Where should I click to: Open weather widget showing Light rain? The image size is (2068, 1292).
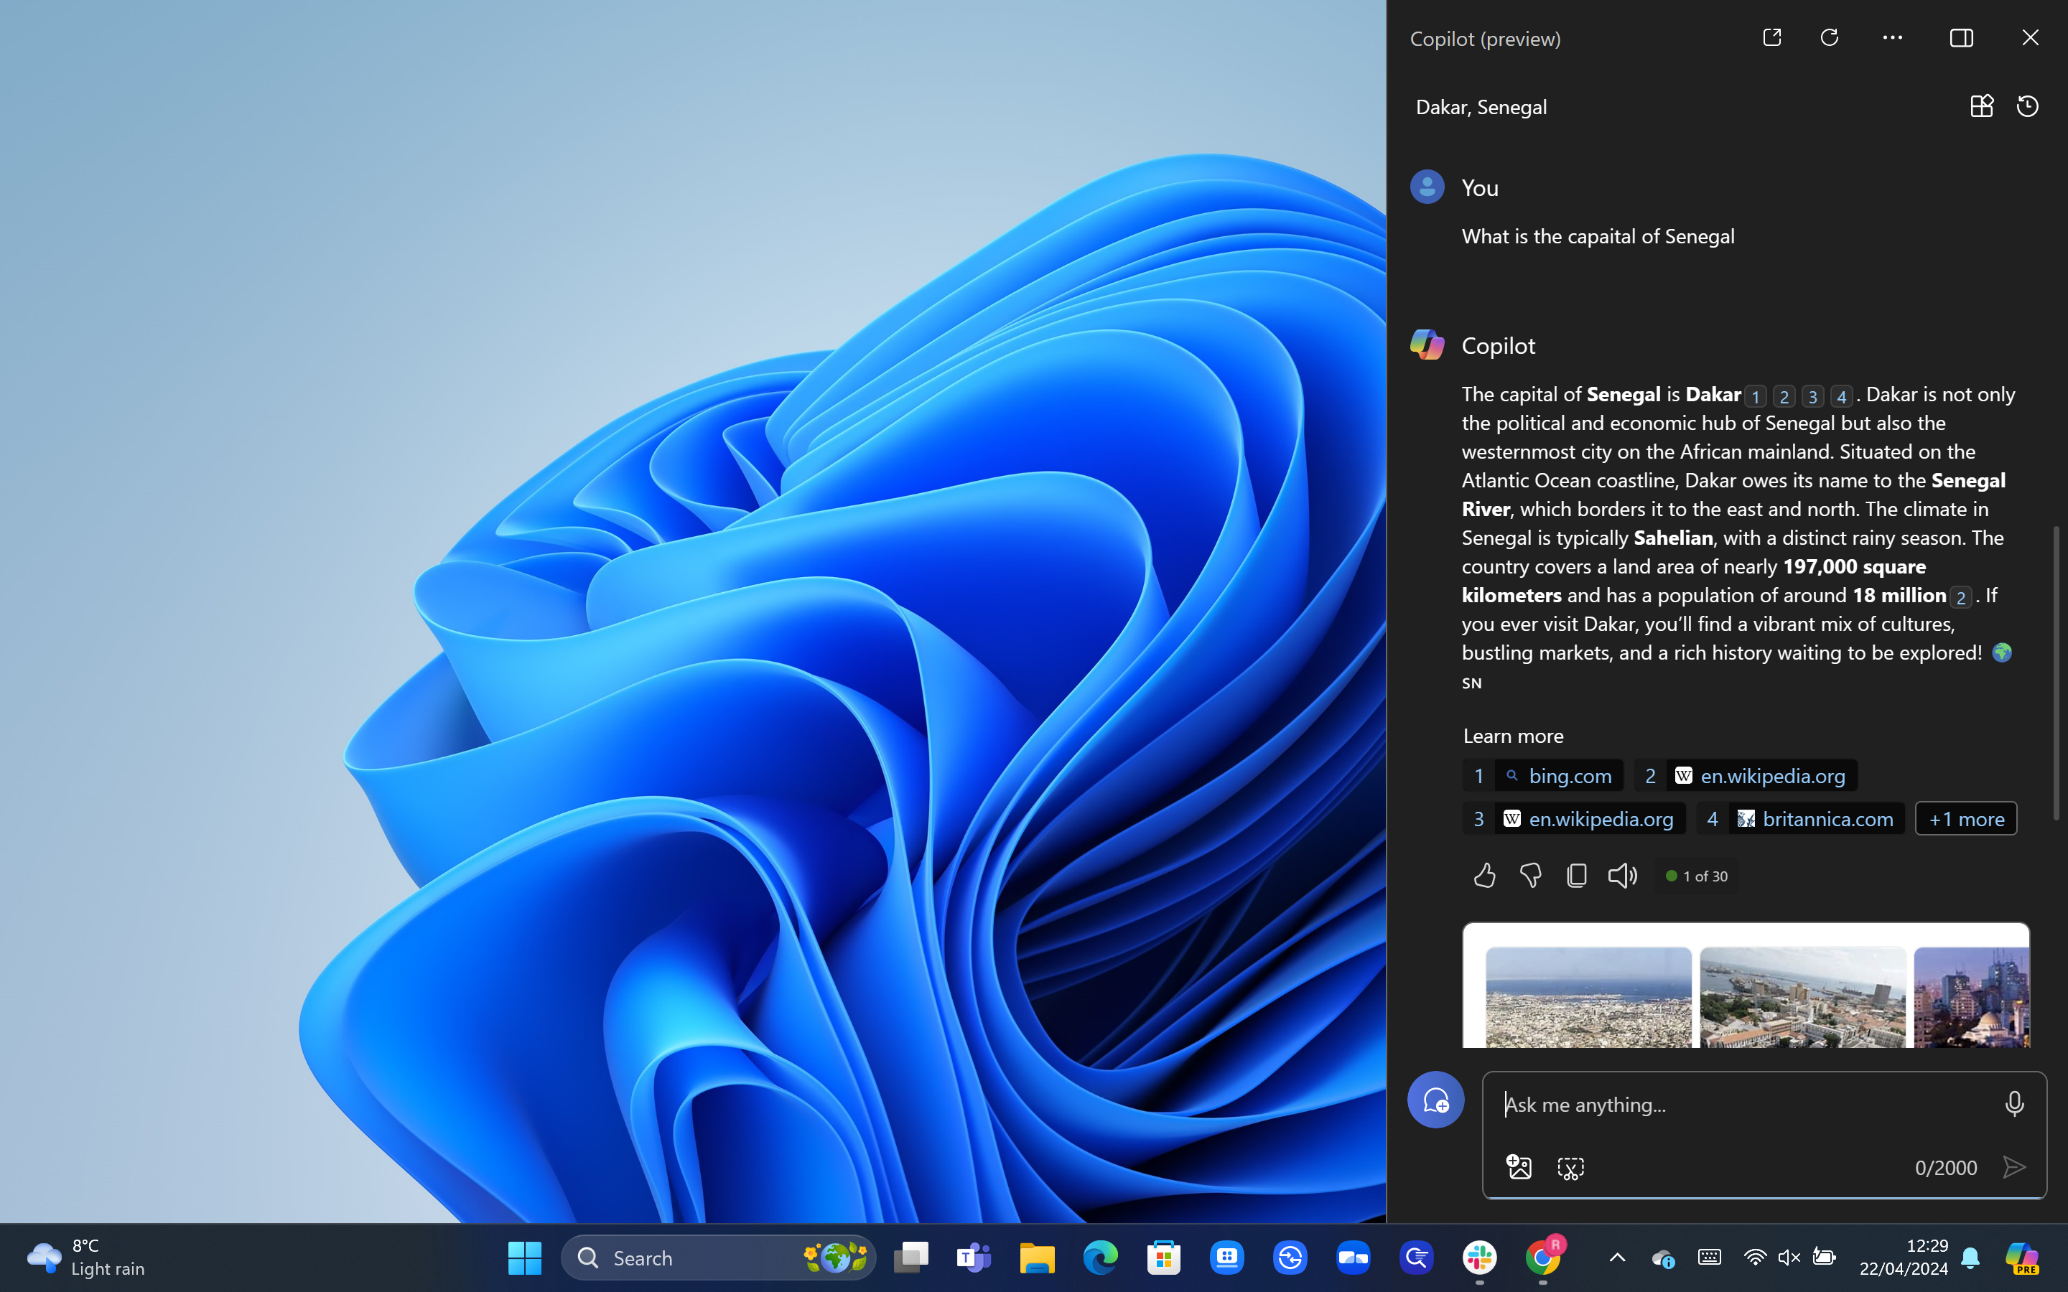tap(85, 1257)
